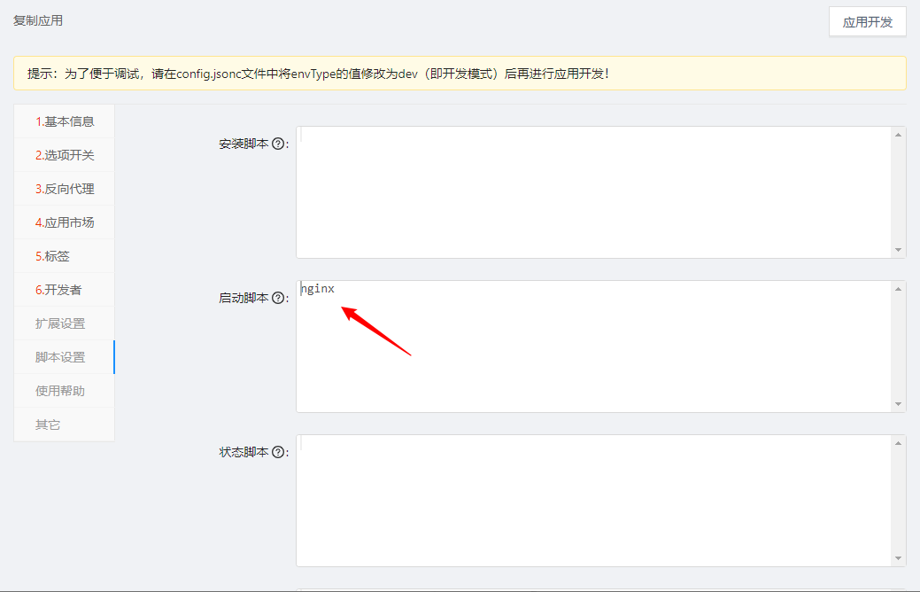The height and width of the screenshot is (592, 920).
Task: Open the 1.基本信息 tab
Action: [65, 121]
